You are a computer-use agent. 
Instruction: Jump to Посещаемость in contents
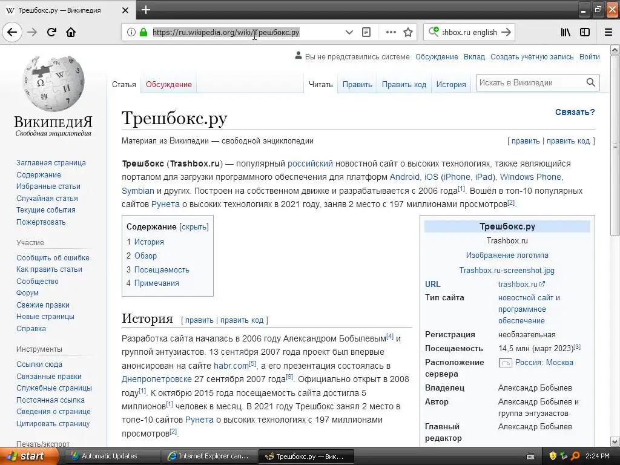[x=162, y=269]
